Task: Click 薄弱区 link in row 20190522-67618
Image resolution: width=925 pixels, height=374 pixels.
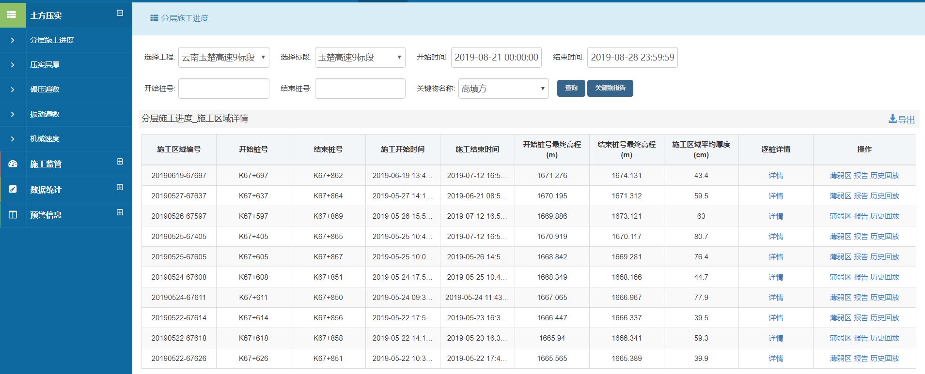Action: [x=840, y=338]
